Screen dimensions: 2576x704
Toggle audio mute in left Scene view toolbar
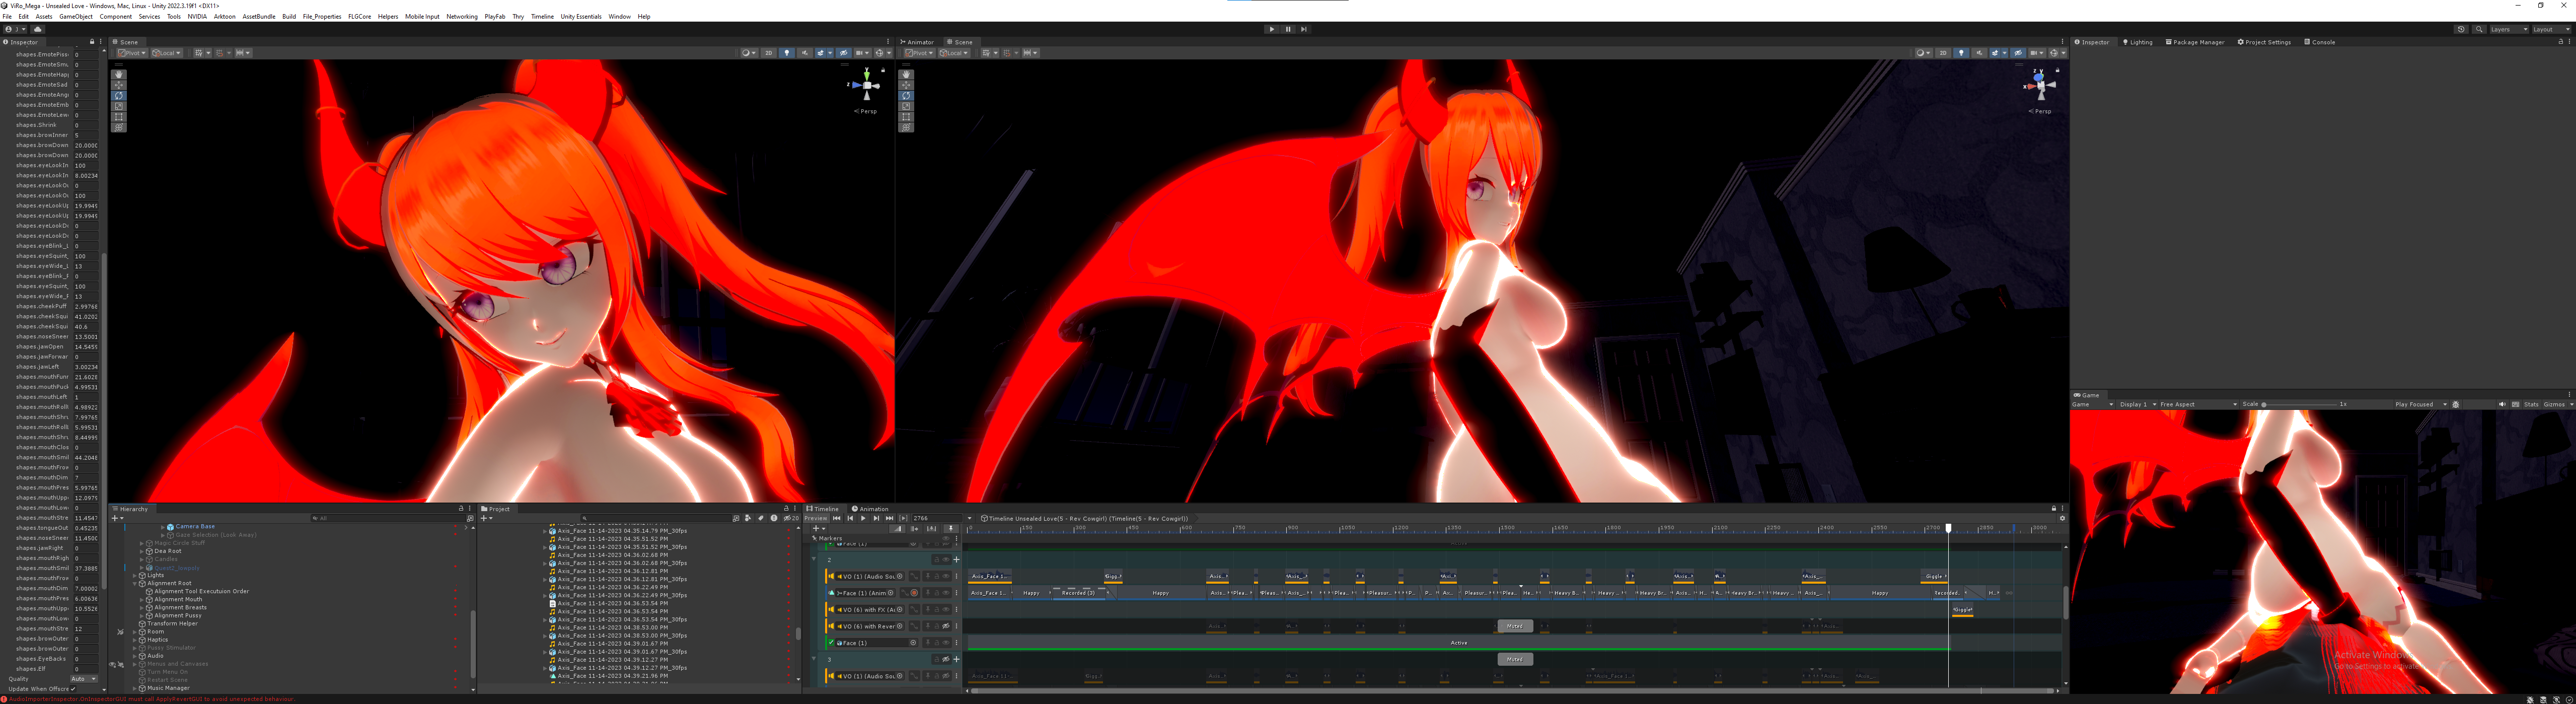[x=805, y=53]
